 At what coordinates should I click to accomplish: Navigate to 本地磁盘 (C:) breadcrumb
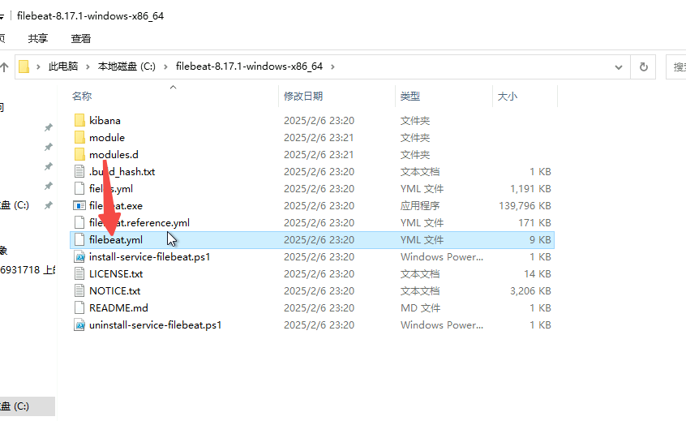click(126, 67)
